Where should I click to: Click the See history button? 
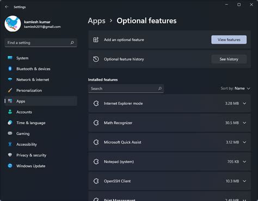tap(229, 59)
